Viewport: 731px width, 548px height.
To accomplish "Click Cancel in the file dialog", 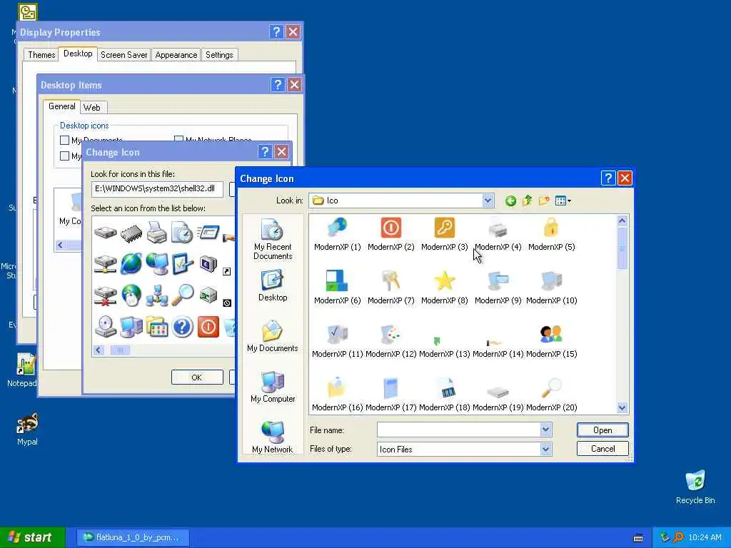I will coord(603,449).
